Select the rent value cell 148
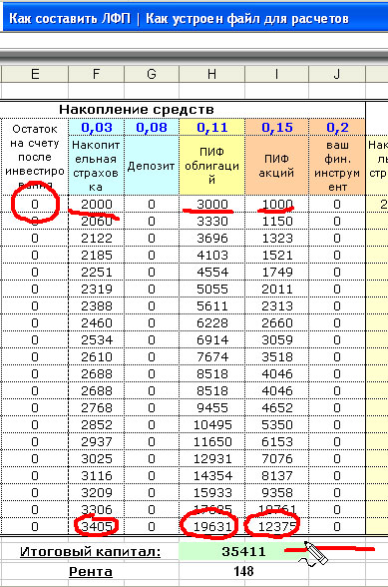This screenshot has height=587, width=388. point(244,572)
